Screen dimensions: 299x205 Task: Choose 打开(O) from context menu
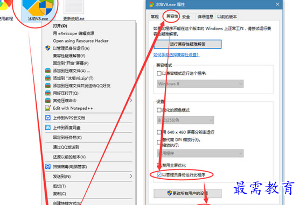pyautogui.click(x=60, y=26)
